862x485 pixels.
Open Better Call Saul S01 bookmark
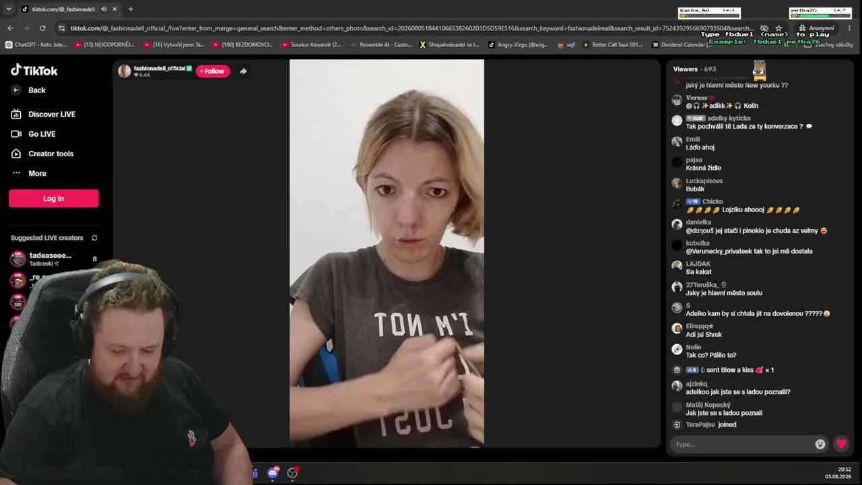[613, 45]
